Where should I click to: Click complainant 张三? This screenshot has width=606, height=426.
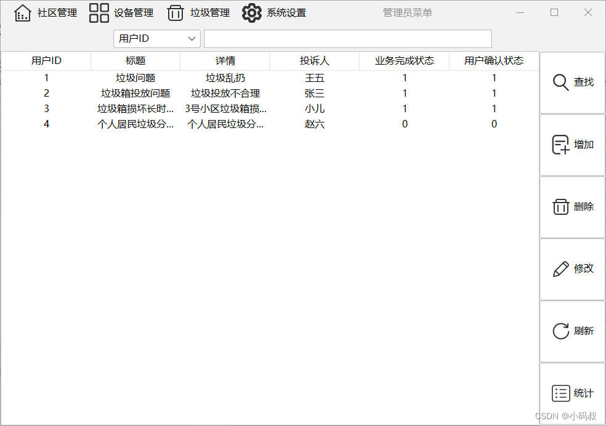point(314,94)
